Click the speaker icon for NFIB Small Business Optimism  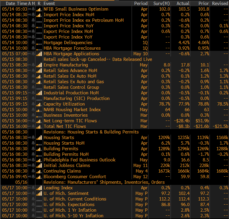click(29, 9)
